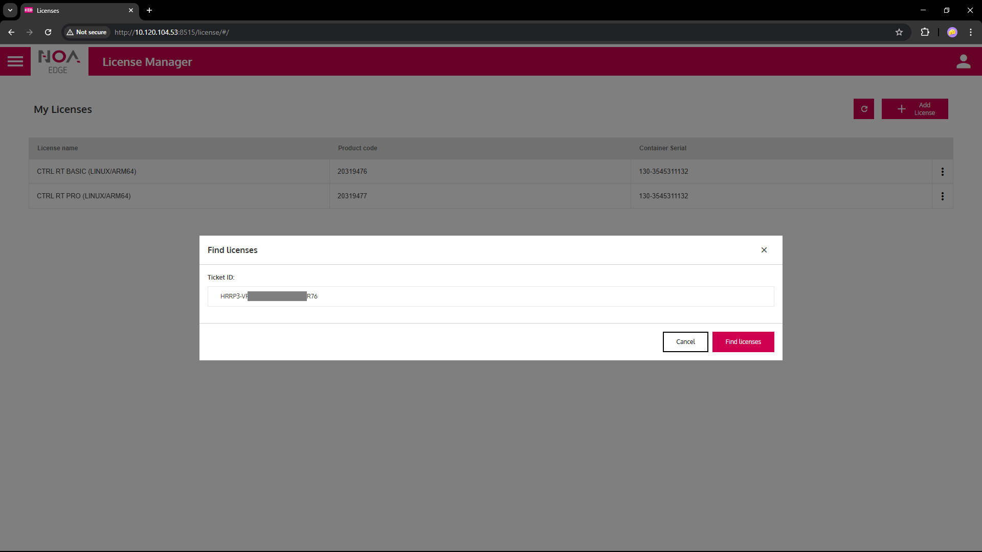Open a new browser tab
This screenshot has height=552, width=982.
click(149, 10)
